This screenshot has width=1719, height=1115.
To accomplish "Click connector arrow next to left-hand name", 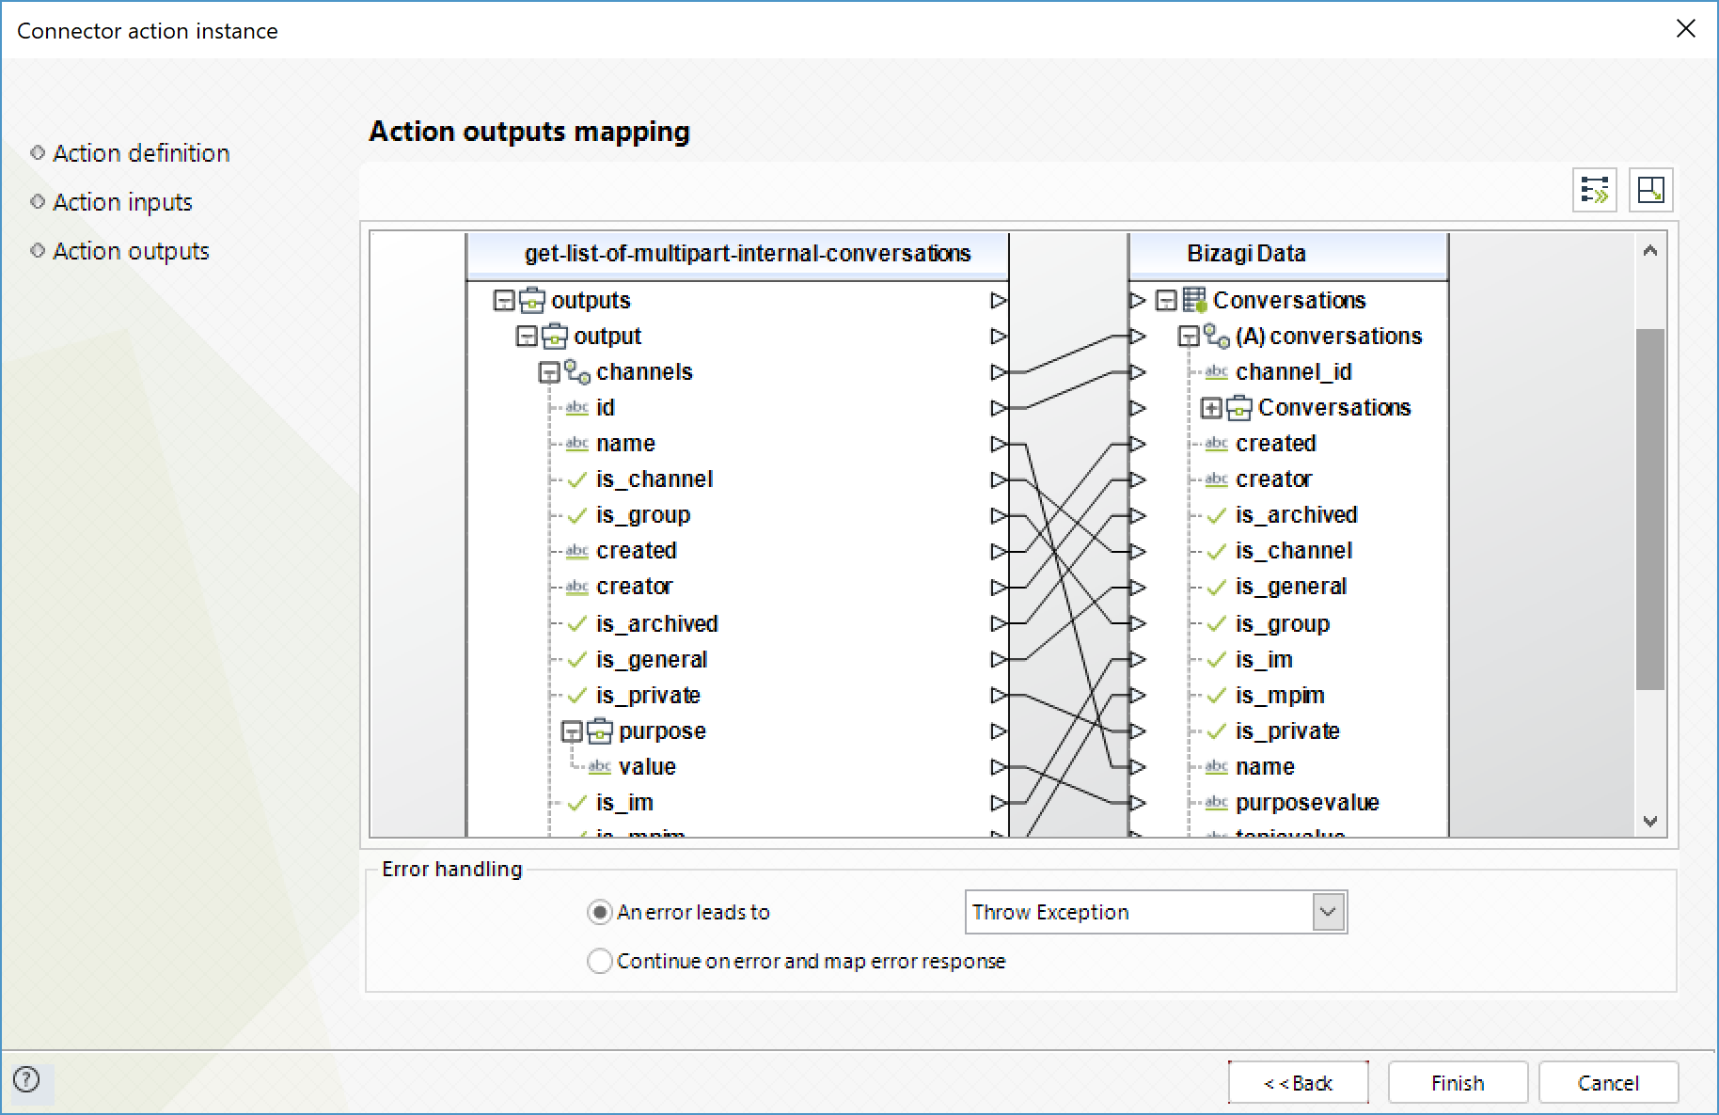I will (x=999, y=444).
